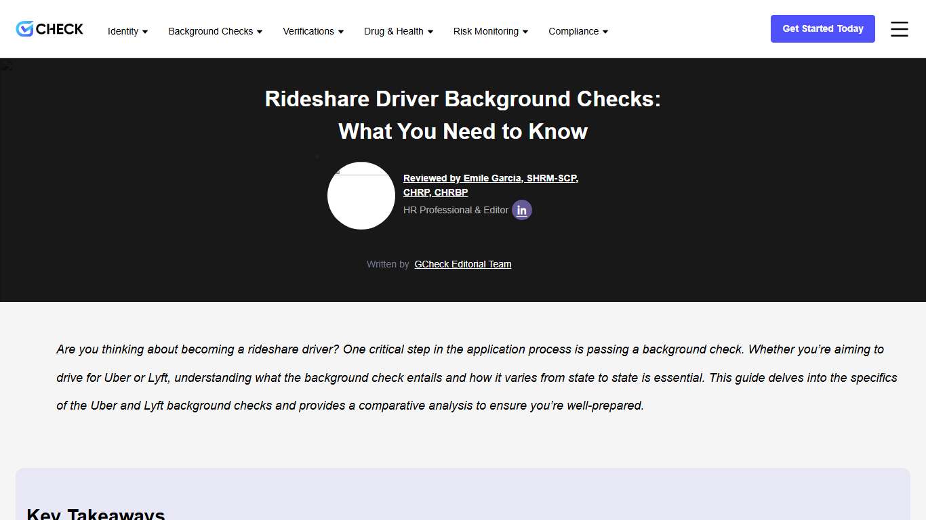Open the hamburger navigation menu
Viewport: 926px width, 520px height.
click(x=900, y=29)
